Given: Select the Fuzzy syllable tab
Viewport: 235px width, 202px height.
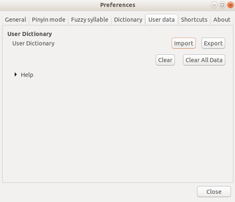Looking at the screenshot, I should [90, 20].
